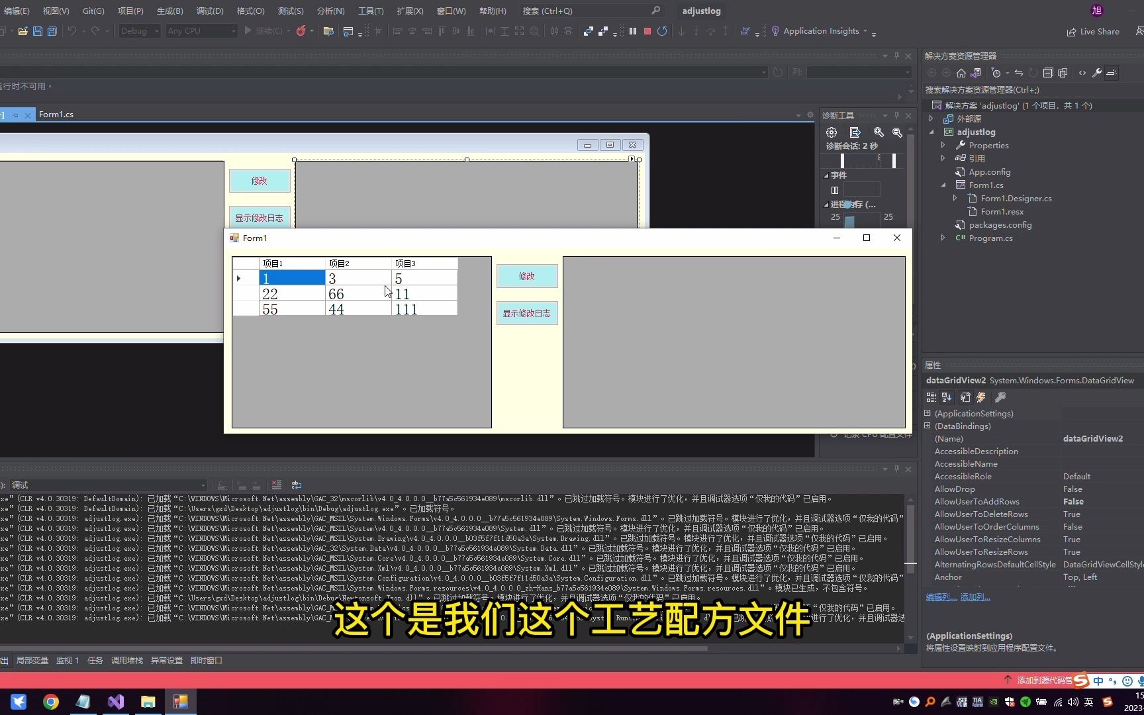This screenshot has height=715, width=1144.
Task: Select the Events lightning icon in Properties panel
Action: (980, 397)
